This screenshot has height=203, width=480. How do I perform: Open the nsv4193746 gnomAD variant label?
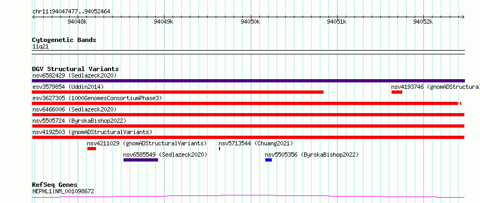pos(435,87)
